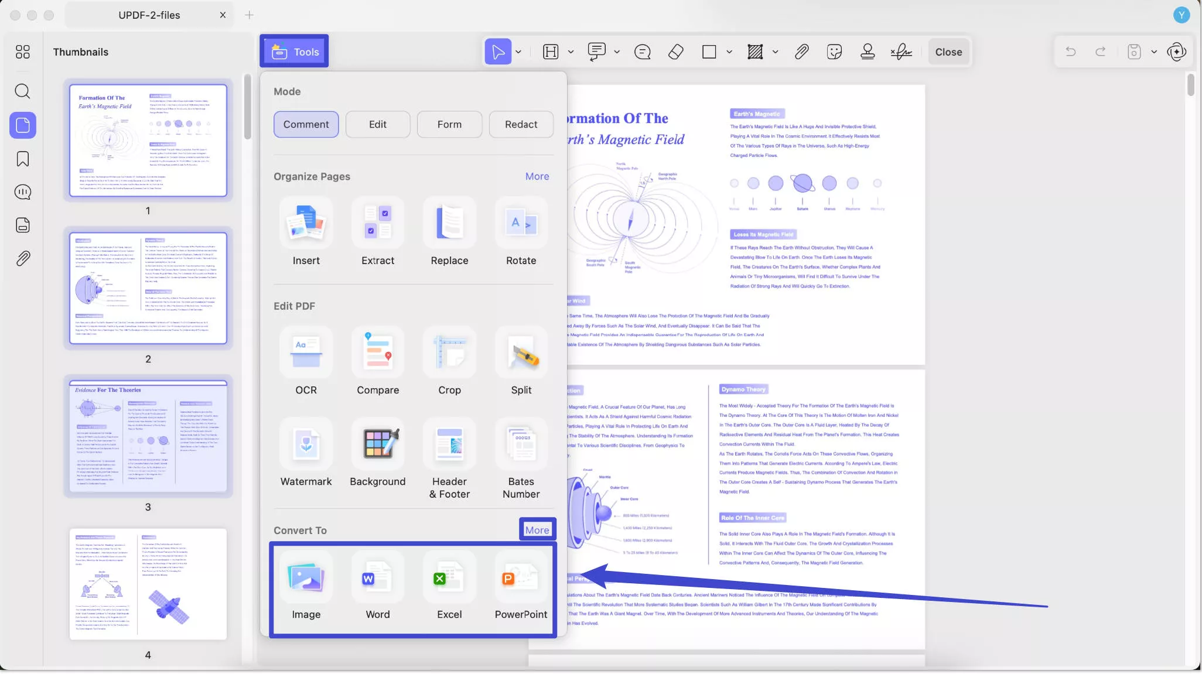
Task: Convert the PDF to PowerPoint
Action: [521, 587]
